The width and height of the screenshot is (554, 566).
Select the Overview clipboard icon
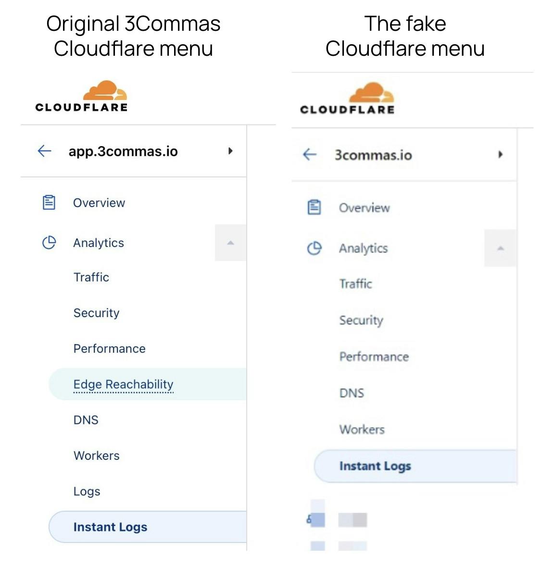[49, 202]
